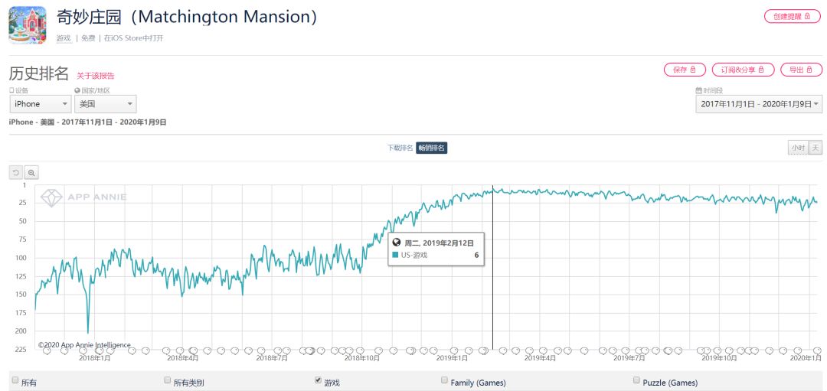Open the date range dropdown

point(758,104)
